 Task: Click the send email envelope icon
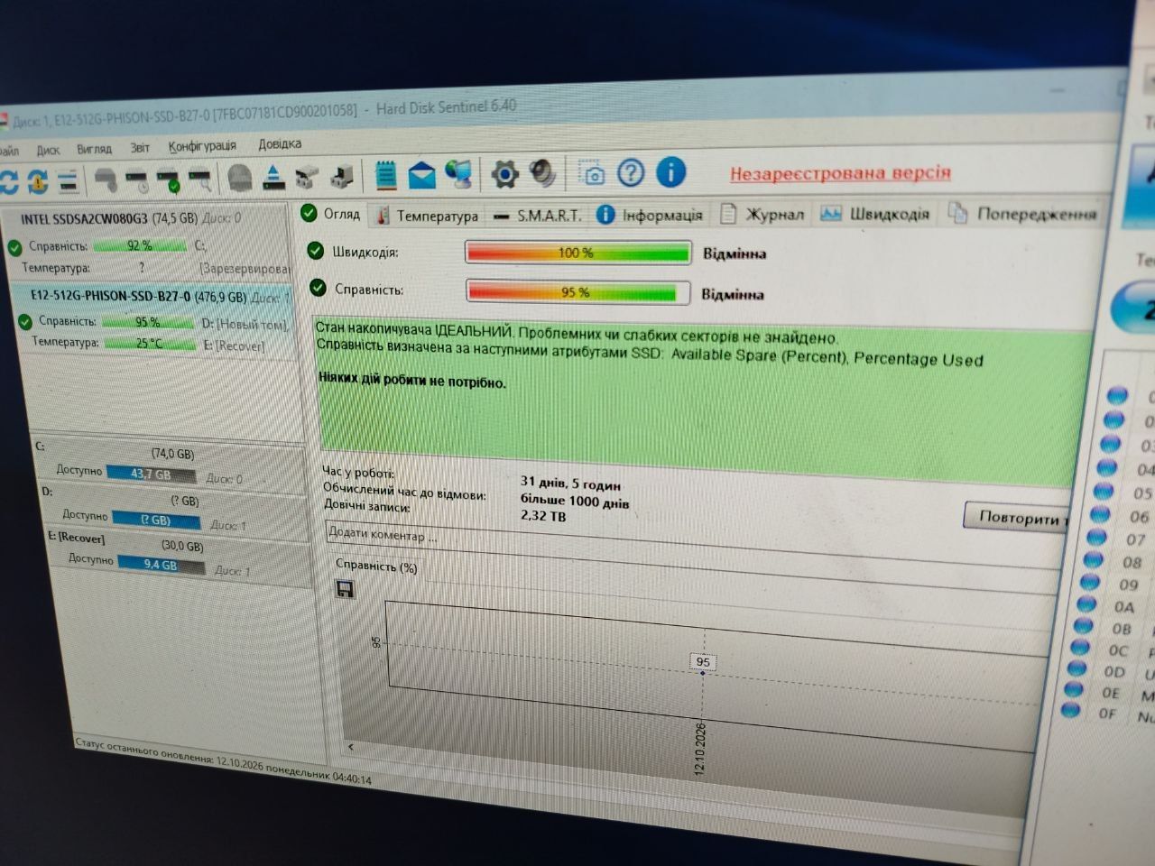pos(421,175)
